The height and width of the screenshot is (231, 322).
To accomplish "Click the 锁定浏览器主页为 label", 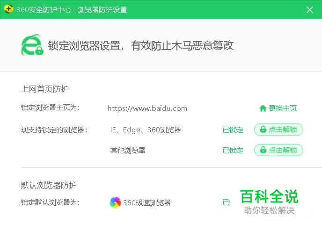I will point(50,107).
